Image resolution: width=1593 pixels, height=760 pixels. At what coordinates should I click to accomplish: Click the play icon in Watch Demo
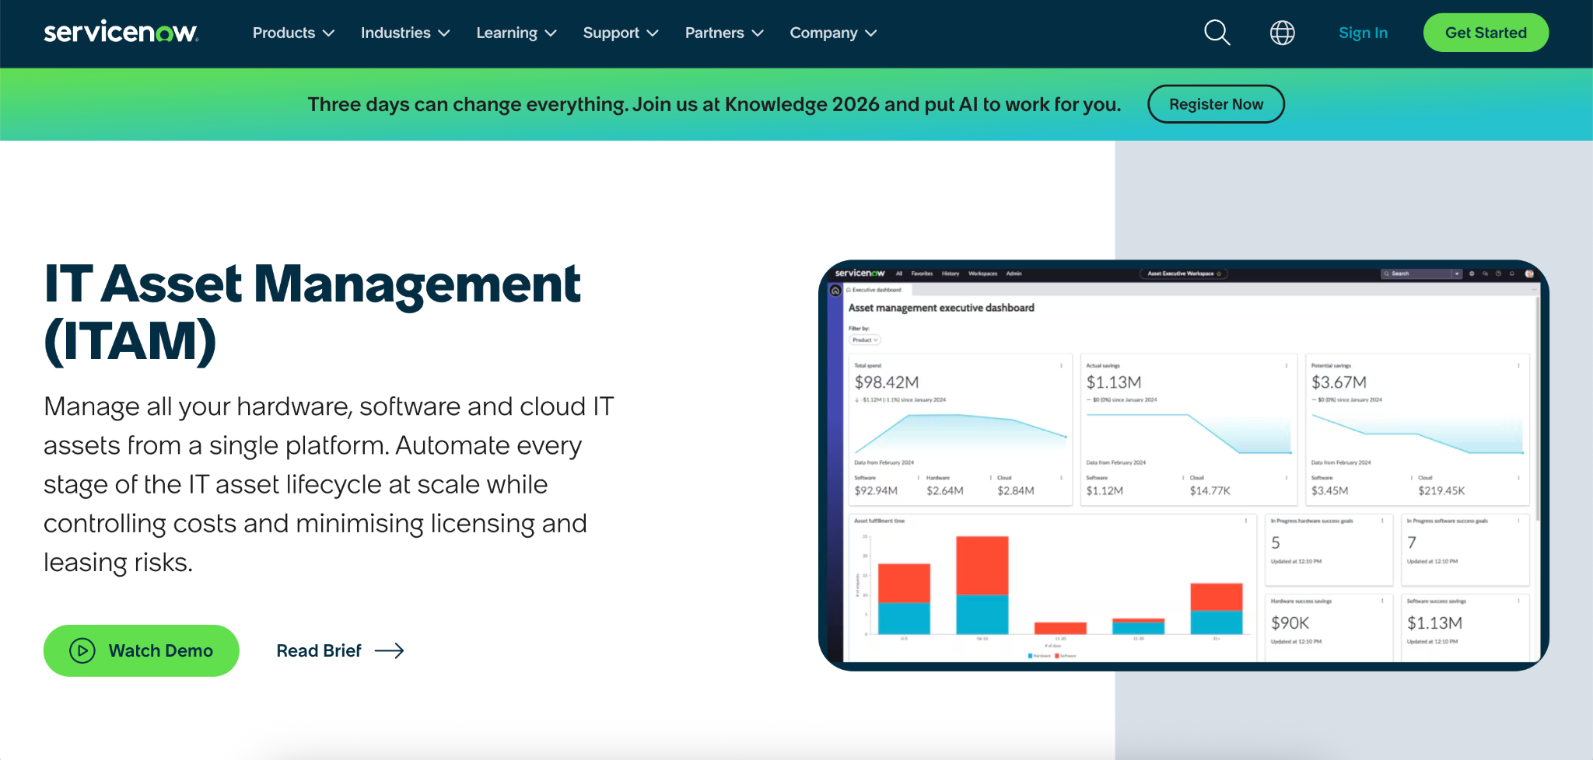[82, 650]
